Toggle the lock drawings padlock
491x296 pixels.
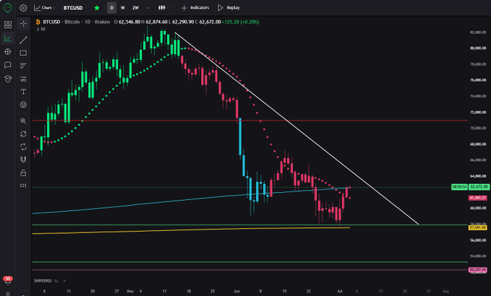coord(23,173)
